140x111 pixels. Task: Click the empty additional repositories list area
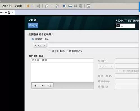(x=62, y=72)
